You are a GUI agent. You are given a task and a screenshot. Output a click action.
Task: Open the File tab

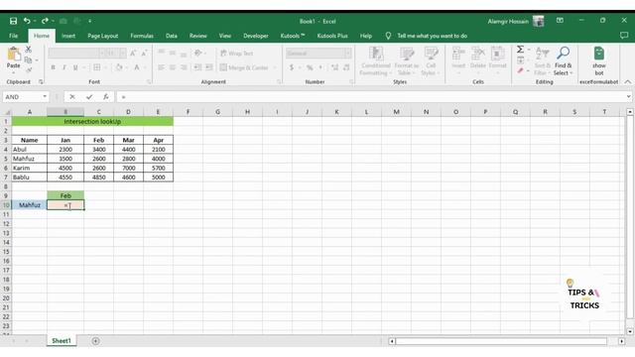(x=13, y=36)
